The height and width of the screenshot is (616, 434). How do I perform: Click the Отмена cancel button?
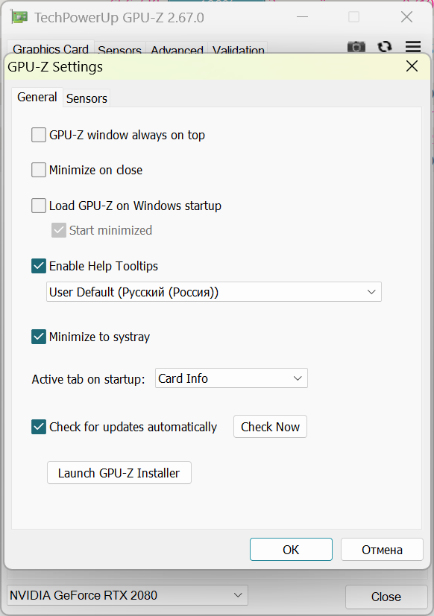click(382, 550)
